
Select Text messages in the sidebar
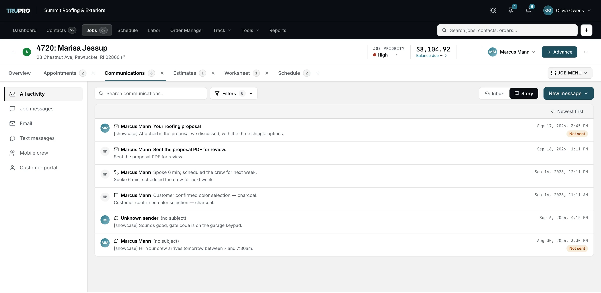(44, 138)
